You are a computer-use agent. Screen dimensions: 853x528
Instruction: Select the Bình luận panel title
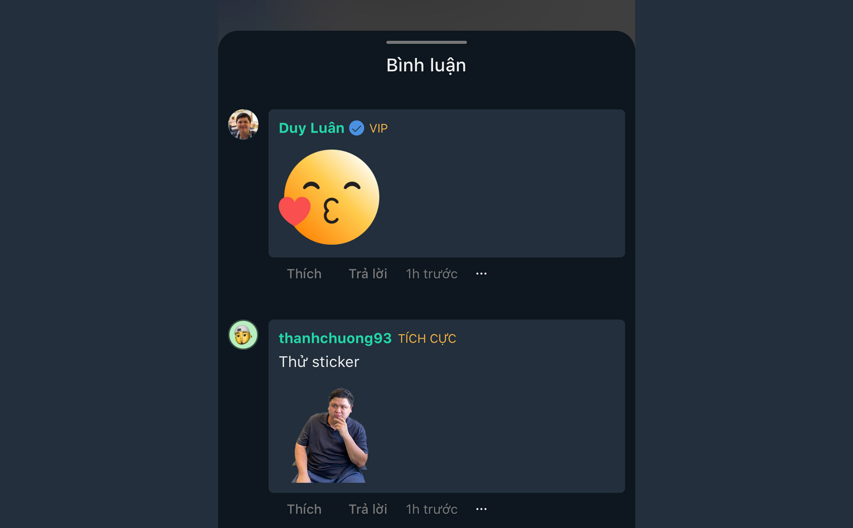click(426, 65)
